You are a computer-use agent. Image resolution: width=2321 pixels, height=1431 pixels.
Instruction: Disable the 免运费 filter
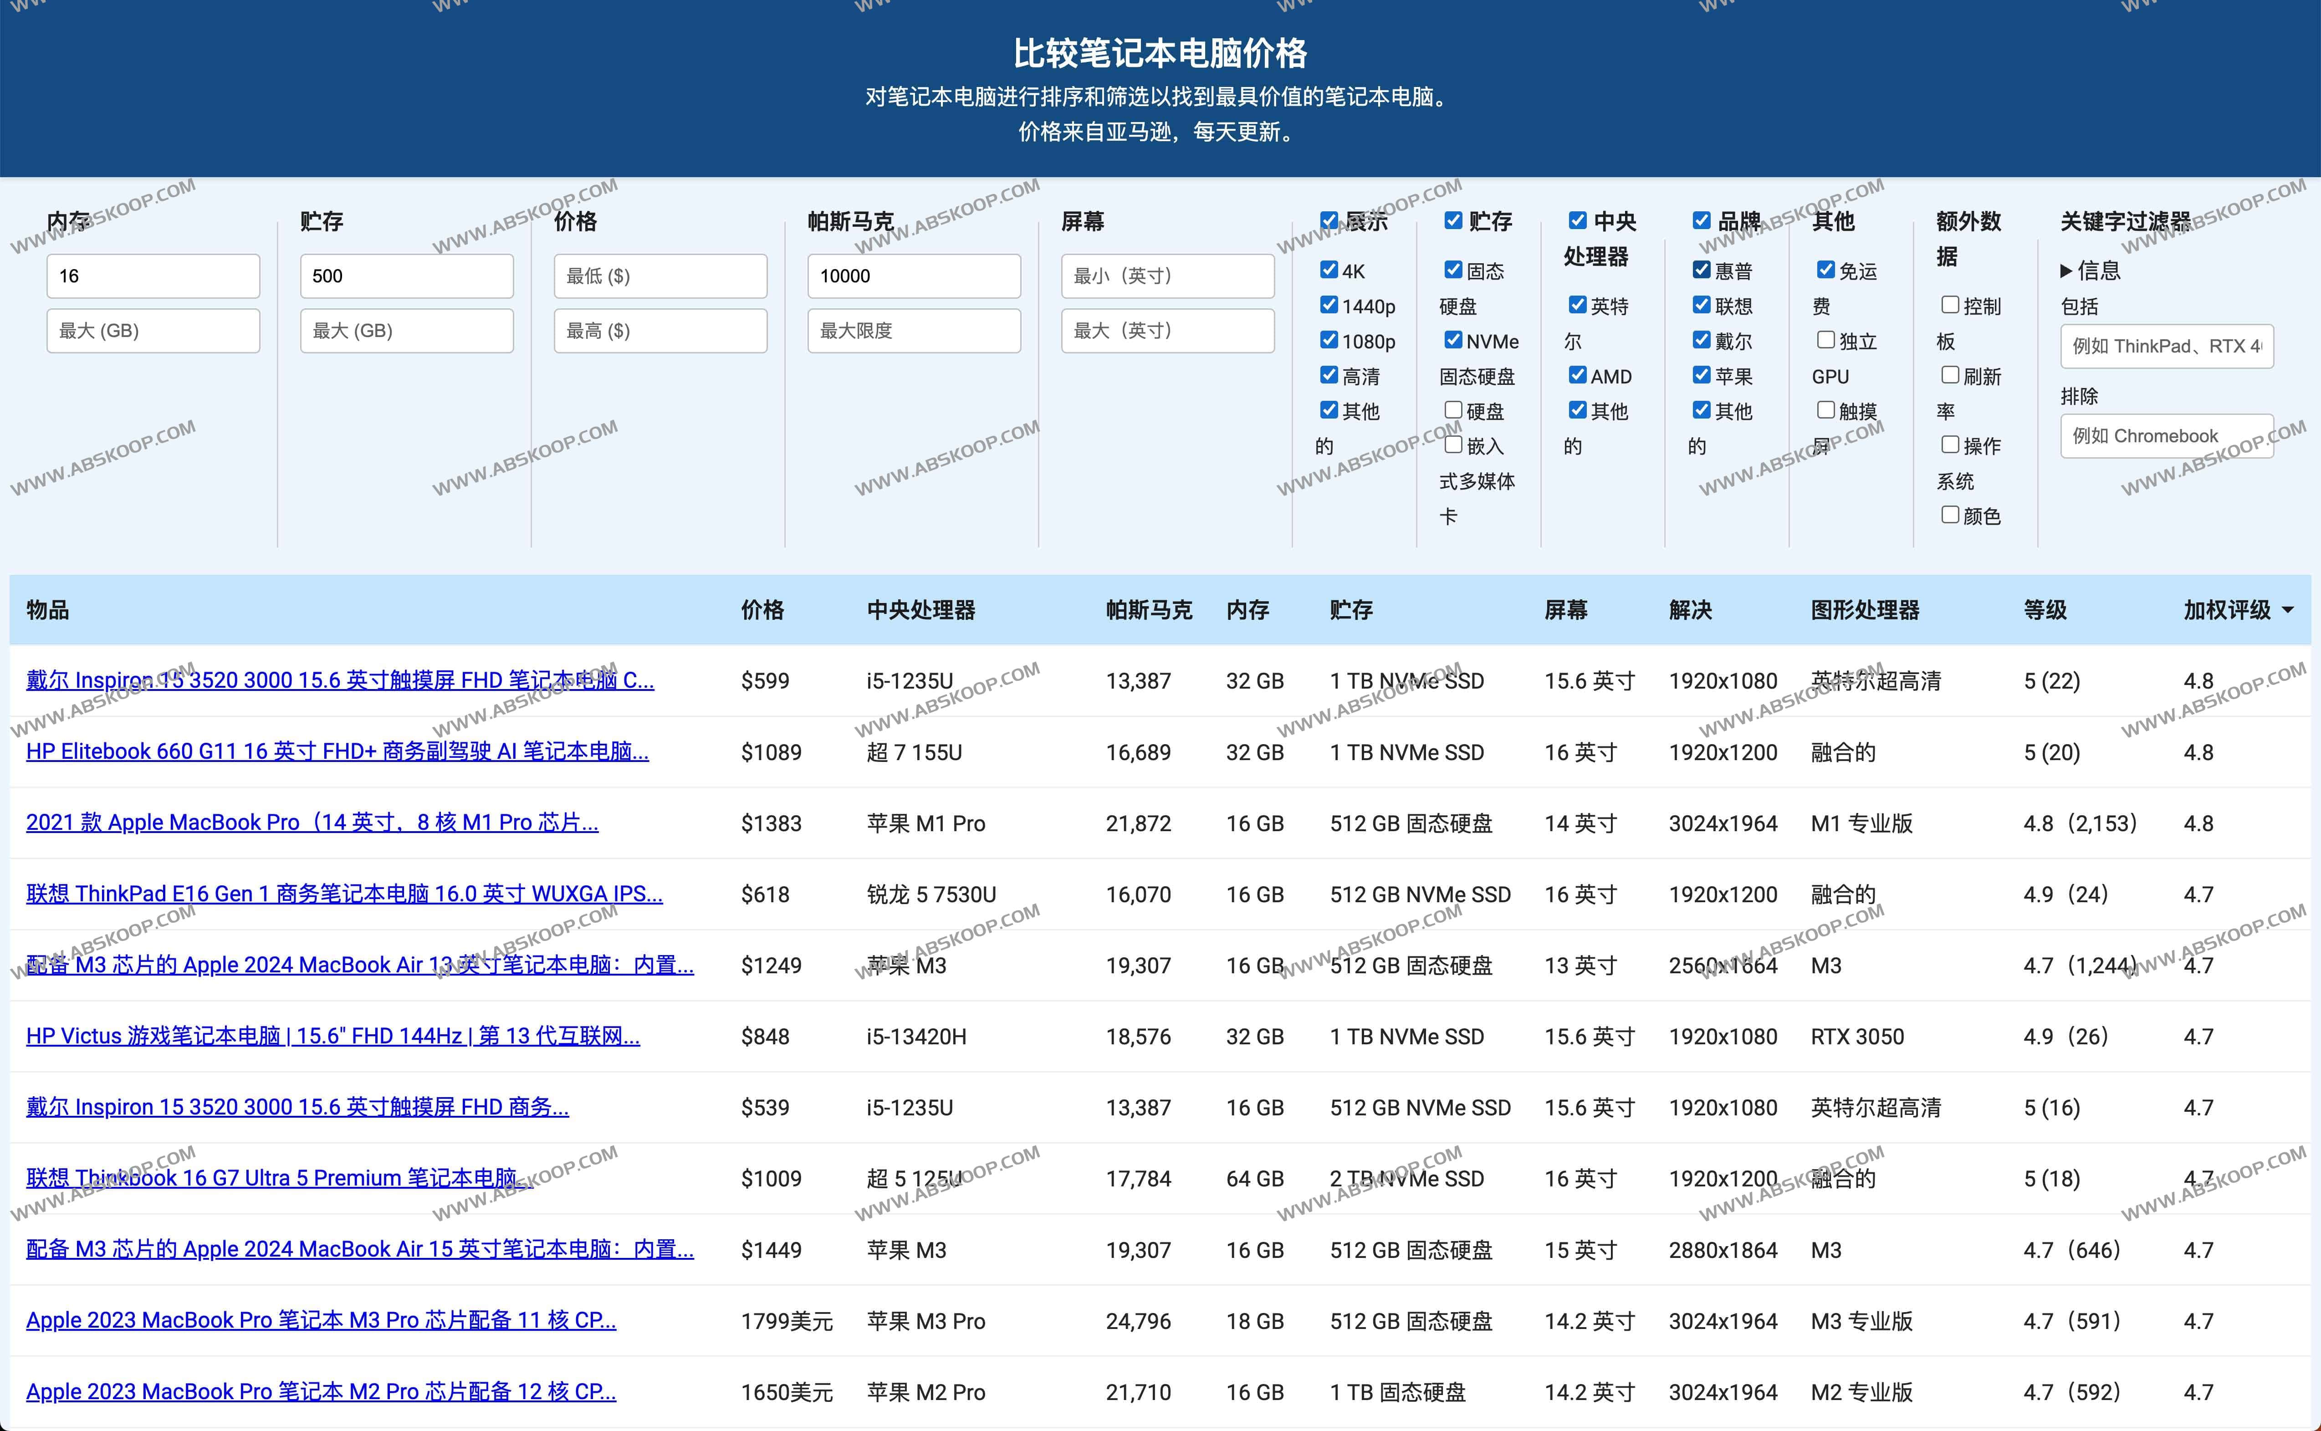pos(1825,270)
